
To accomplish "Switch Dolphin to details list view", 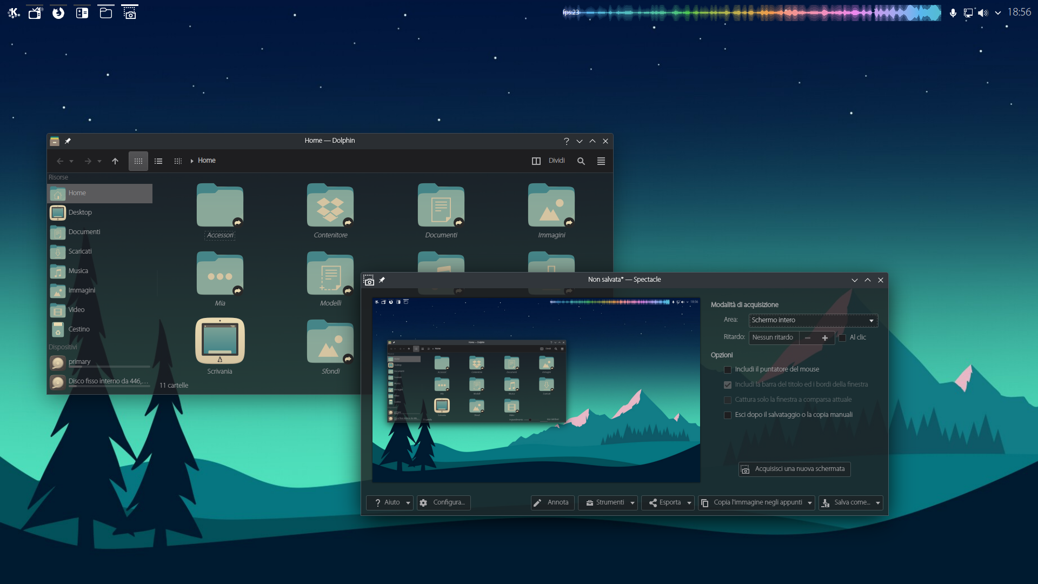I will click(x=158, y=161).
